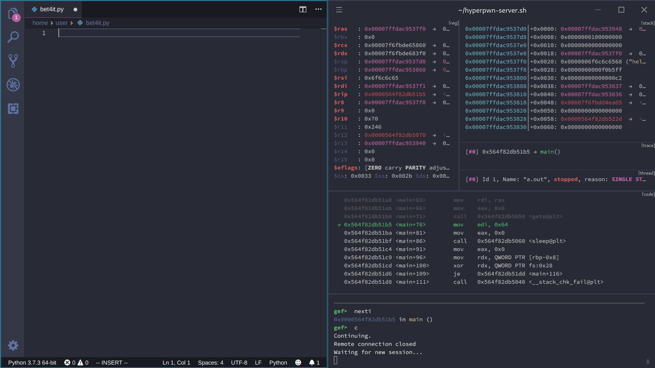This screenshot has width=655, height=368.
Task: Click the terminal scrollbar handle
Action: 647,362
